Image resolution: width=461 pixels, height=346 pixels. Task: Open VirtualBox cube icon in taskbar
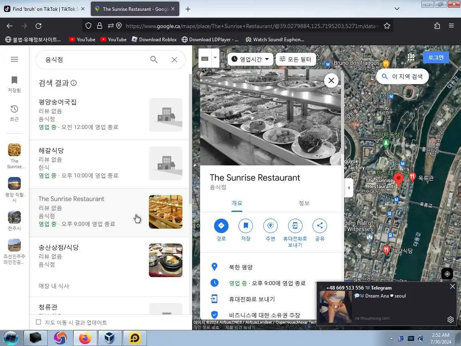click(x=109, y=338)
